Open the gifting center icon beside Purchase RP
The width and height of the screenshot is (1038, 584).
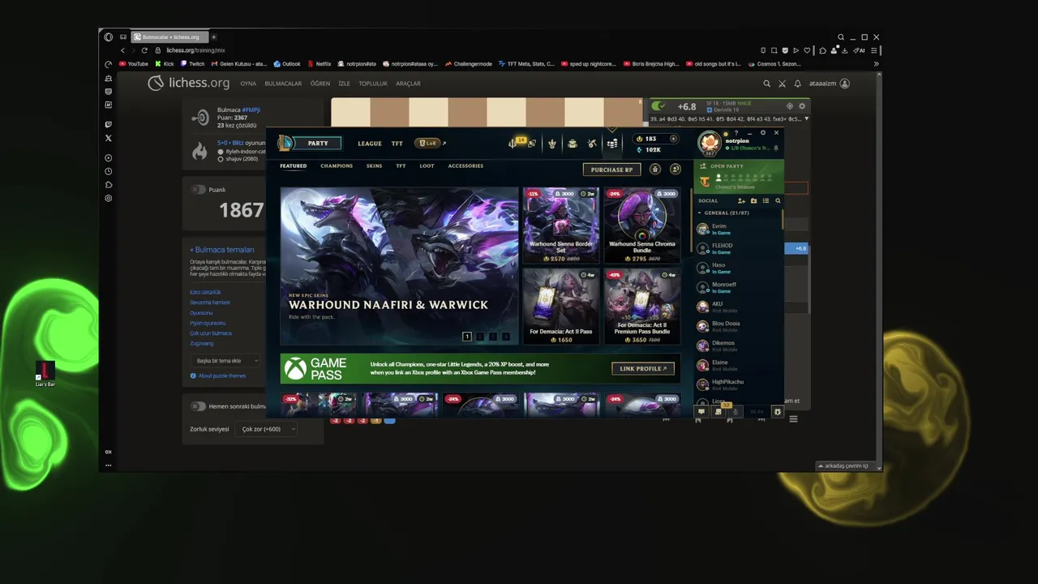tap(655, 169)
